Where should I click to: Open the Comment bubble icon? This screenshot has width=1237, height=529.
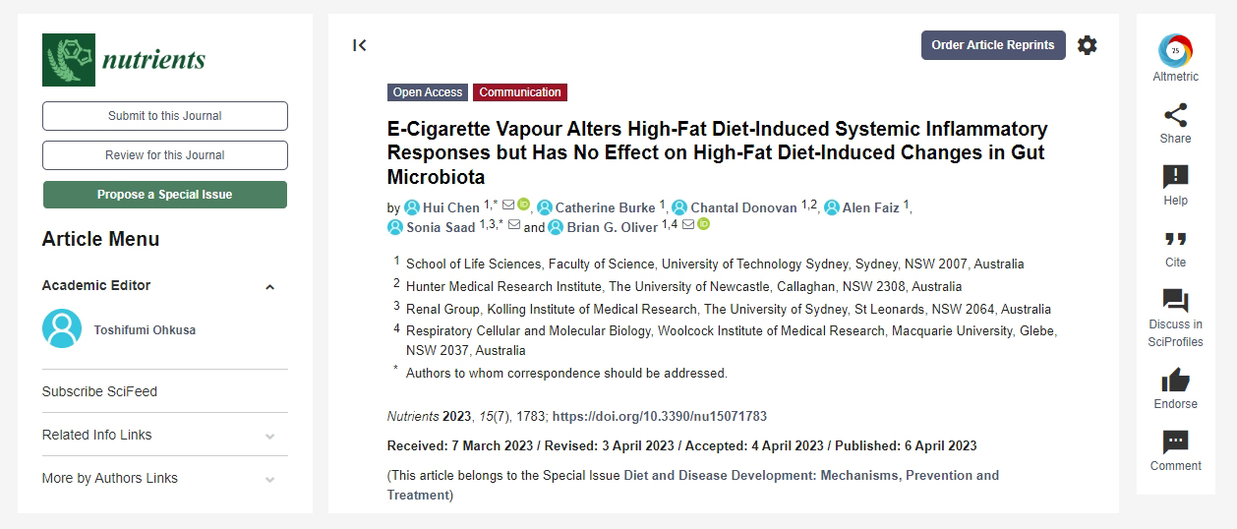pyautogui.click(x=1175, y=442)
